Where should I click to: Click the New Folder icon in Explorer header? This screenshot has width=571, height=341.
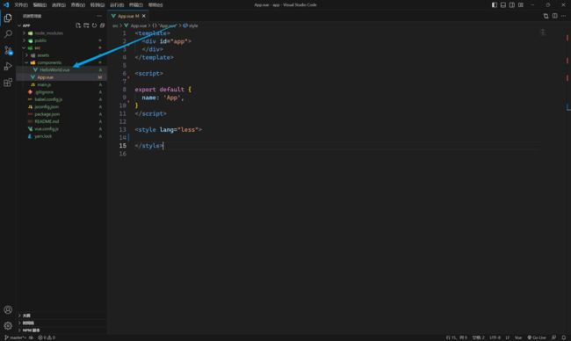click(x=86, y=25)
